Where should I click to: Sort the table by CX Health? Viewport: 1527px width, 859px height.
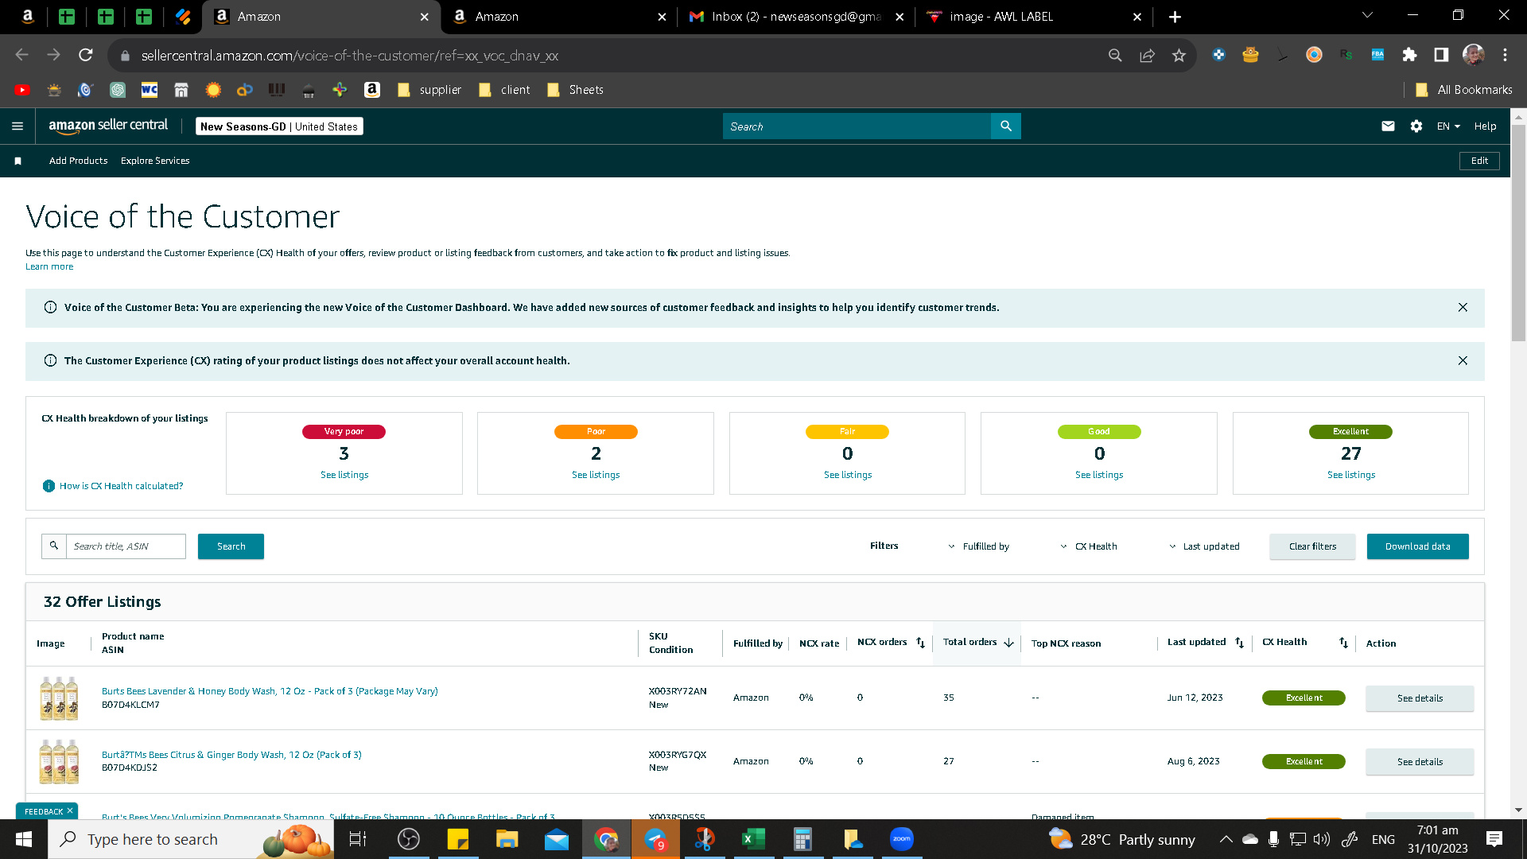(x=1343, y=643)
